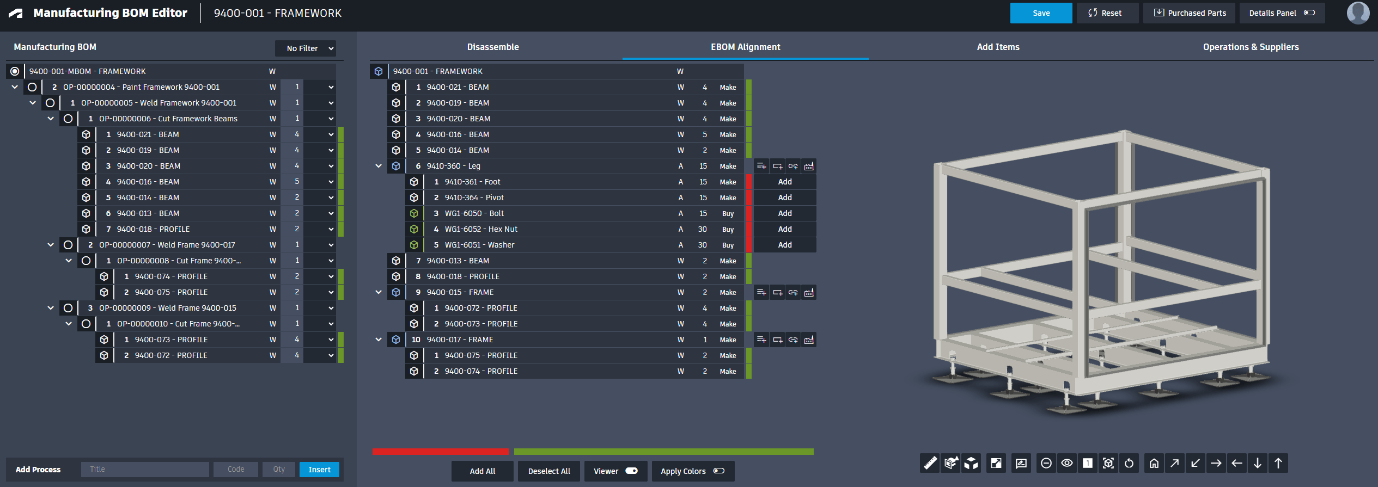Open the Operations & Suppliers tab
Viewport: 1378px width, 487px height.
point(1251,47)
